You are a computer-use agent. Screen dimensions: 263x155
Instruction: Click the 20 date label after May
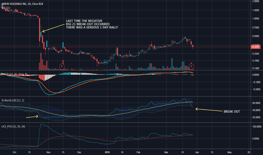click(x=249, y=152)
